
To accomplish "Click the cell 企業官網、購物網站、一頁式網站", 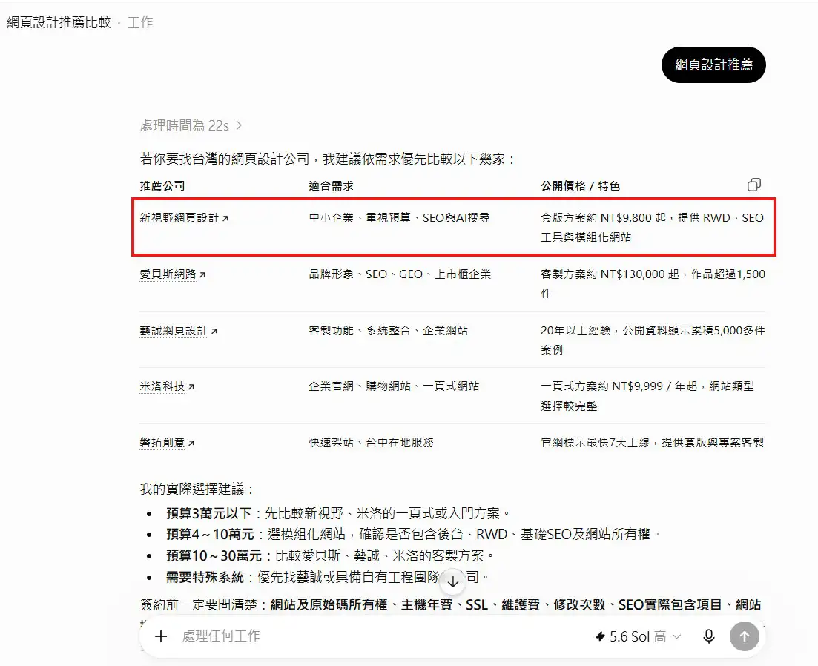I will [x=394, y=386].
